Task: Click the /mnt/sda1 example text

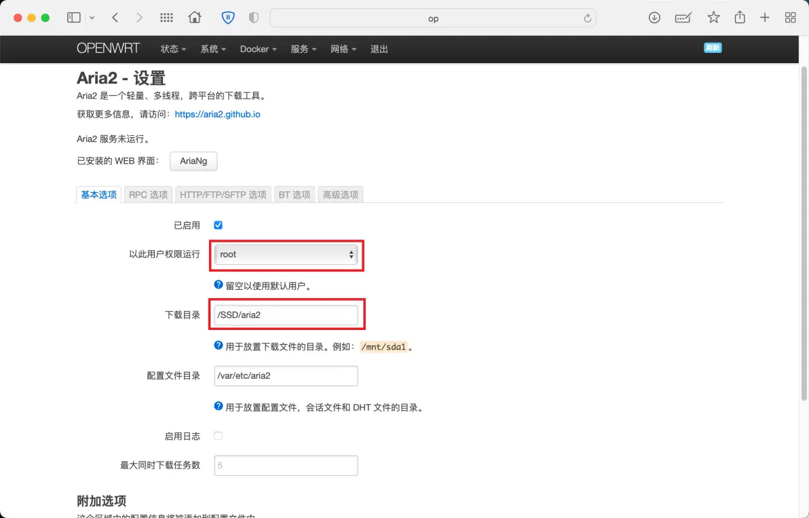Action: pos(383,347)
